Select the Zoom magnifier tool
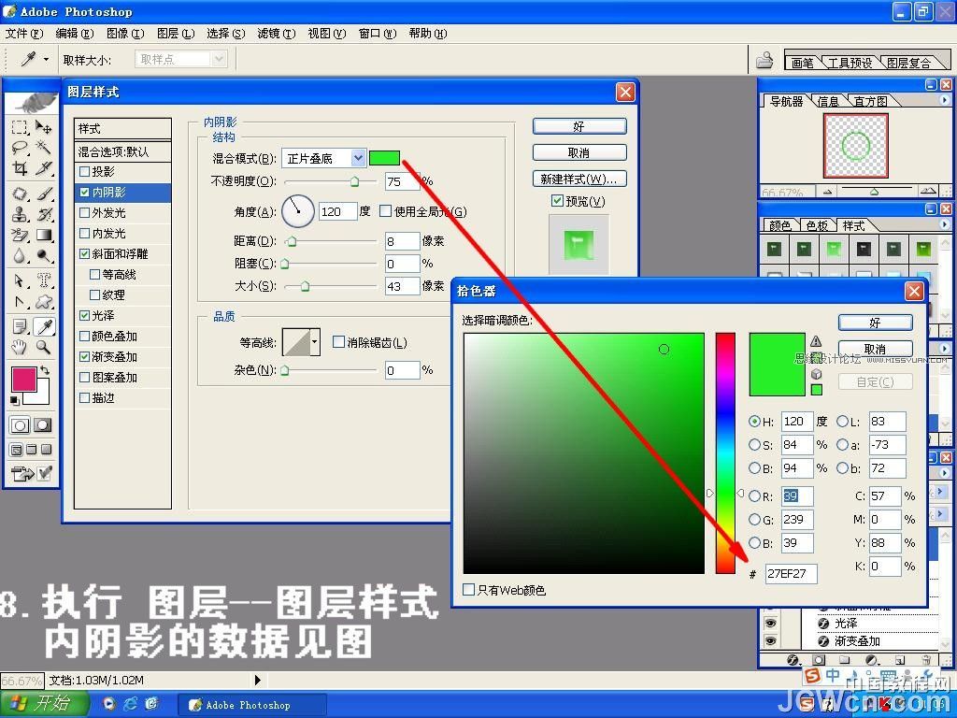 point(43,348)
